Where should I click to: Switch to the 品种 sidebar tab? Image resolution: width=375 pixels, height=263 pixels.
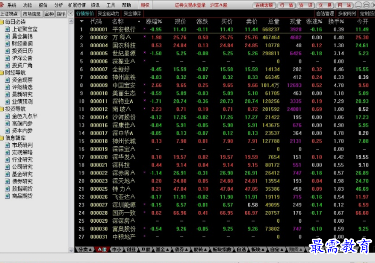[x=49, y=14]
